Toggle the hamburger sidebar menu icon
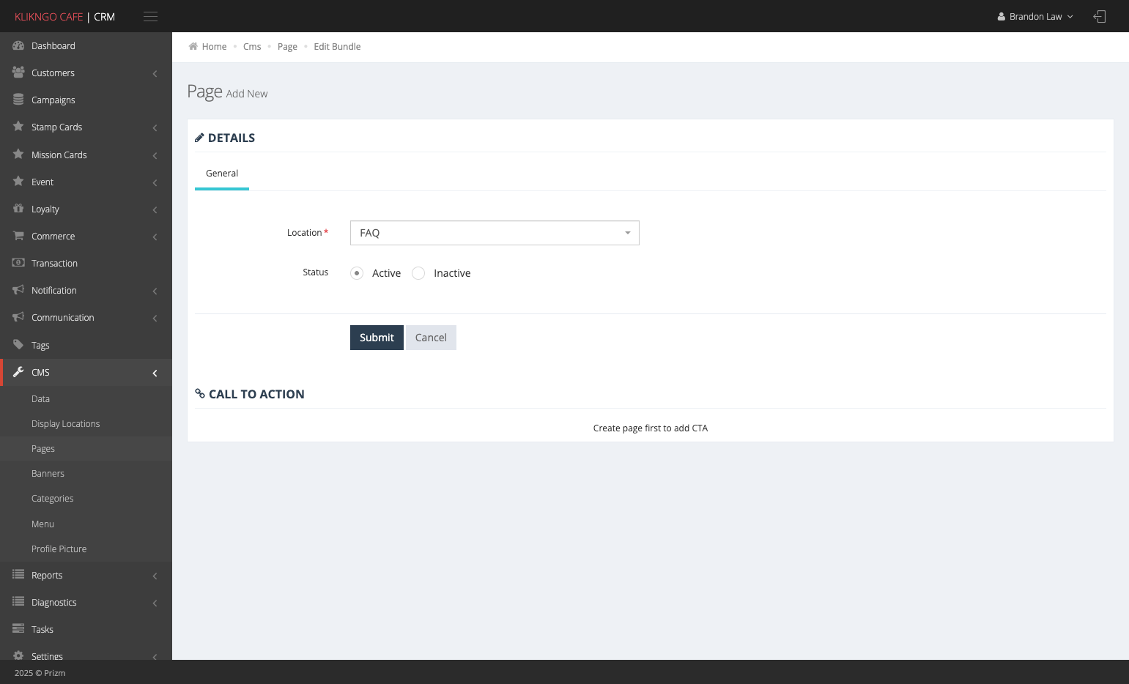The image size is (1129, 684). coord(150,16)
